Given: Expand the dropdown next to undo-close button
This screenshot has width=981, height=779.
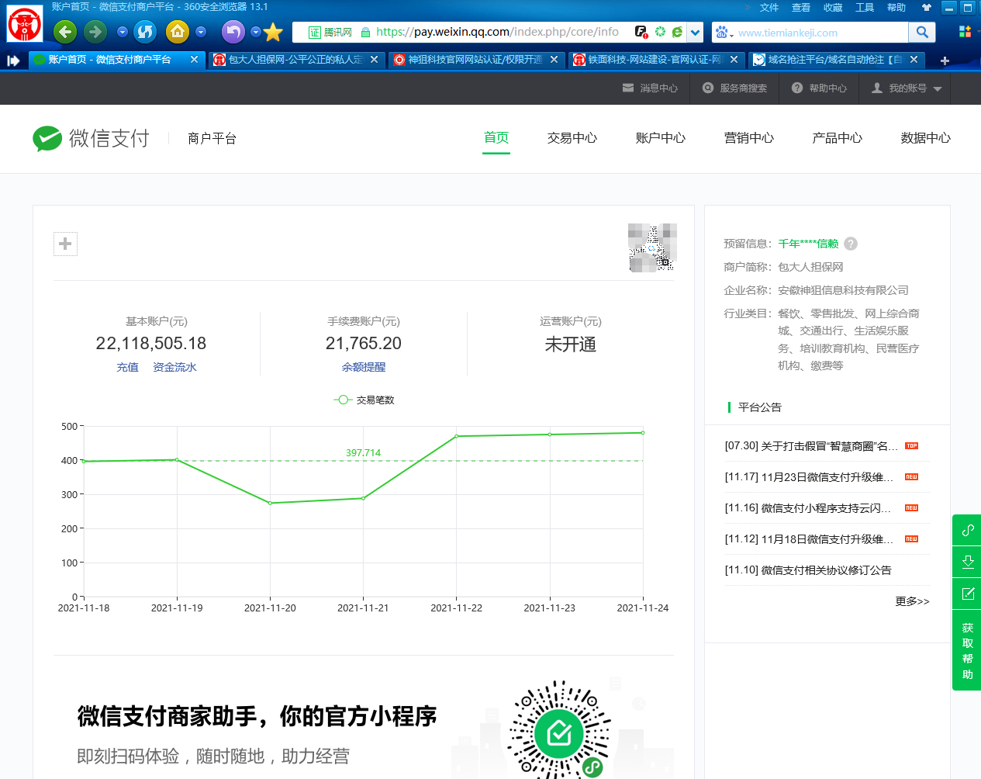Looking at the screenshot, I should click(255, 32).
